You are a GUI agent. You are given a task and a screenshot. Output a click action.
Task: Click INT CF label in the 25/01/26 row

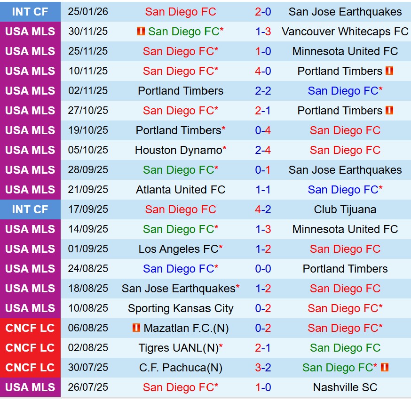click(30, 12)
